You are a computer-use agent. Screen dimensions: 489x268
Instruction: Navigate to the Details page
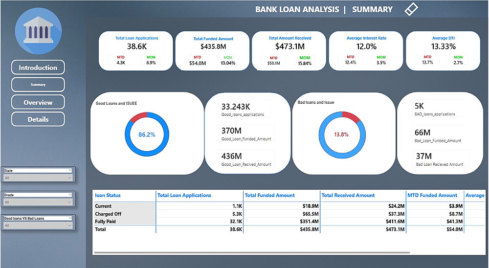38,119
